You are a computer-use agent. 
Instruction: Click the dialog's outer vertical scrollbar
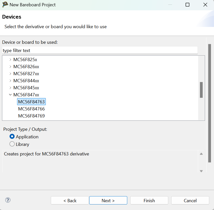(x=210, y=103)
